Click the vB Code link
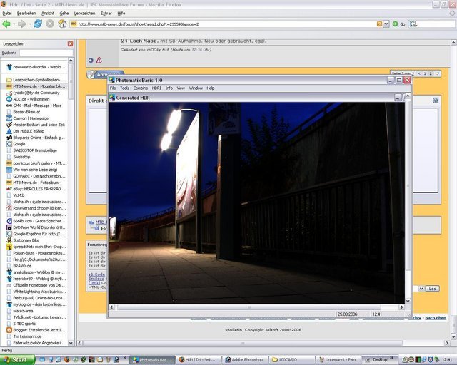Screen dimensions: 457x365 point(97,274)
